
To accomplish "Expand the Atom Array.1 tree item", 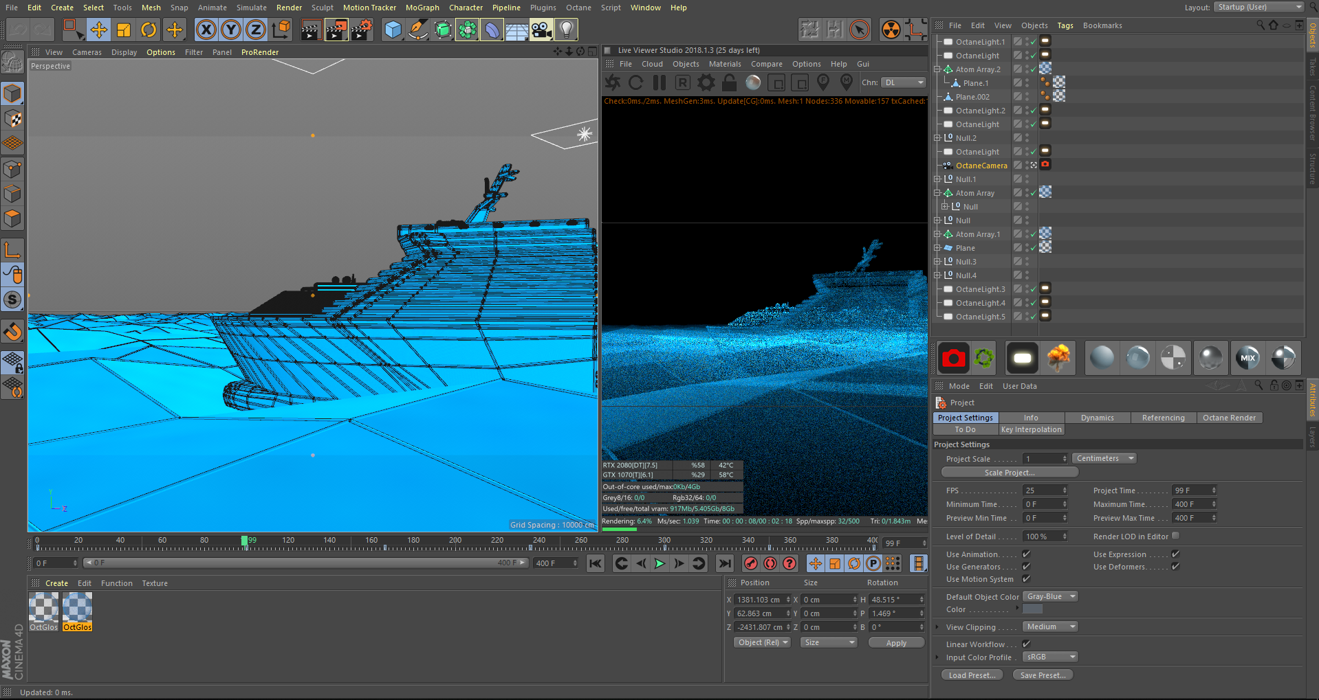I will [937, 234].
